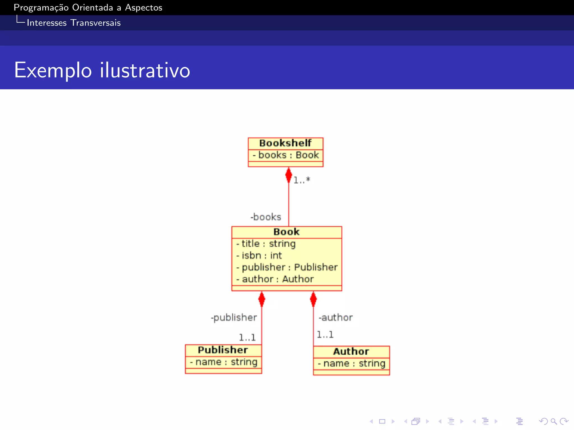
Task: Advance to next slide with arrow right of slide icon
Action: 393,421
